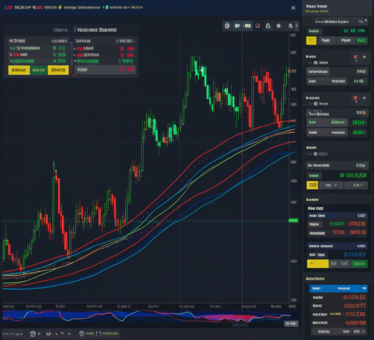Click the red icon in the top right-panel section
The height and width of the screenshot is (340, 374).
355,57
